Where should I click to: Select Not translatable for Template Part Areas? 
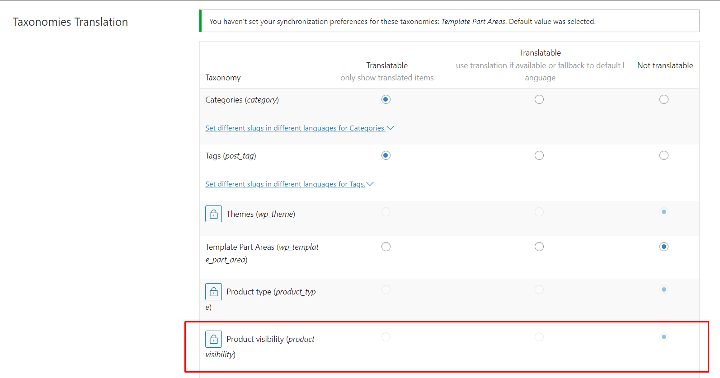click(664, 247)
